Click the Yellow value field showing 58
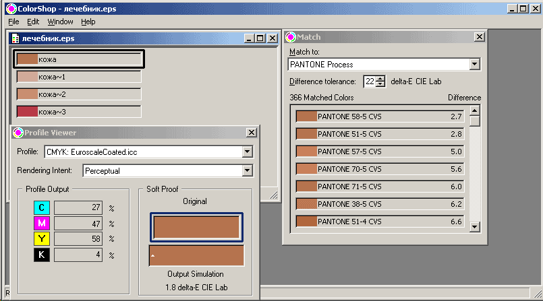The width and height of the screenshot is (543, 301). 78,239
